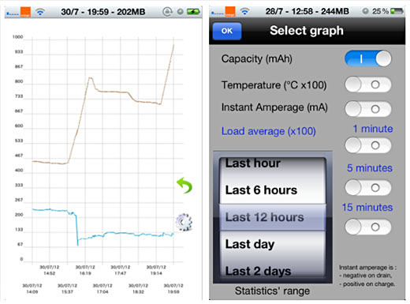Image resolution: width=410 pixels, height=304 pixels.
Task: Tap the alarm clock icon beside 25%
Action: click(365, 11)
